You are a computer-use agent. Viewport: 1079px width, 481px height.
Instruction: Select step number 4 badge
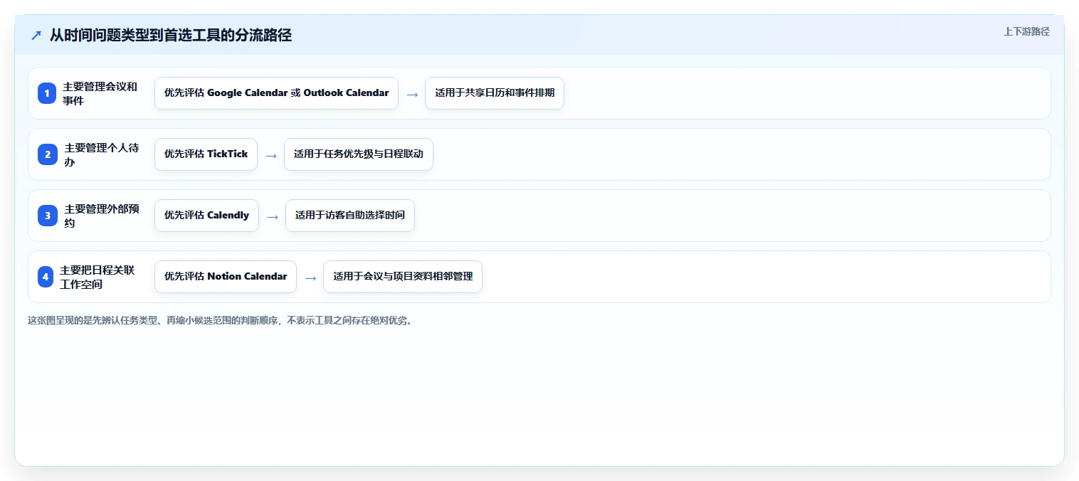pyautogui.click(x=46, y=277)
